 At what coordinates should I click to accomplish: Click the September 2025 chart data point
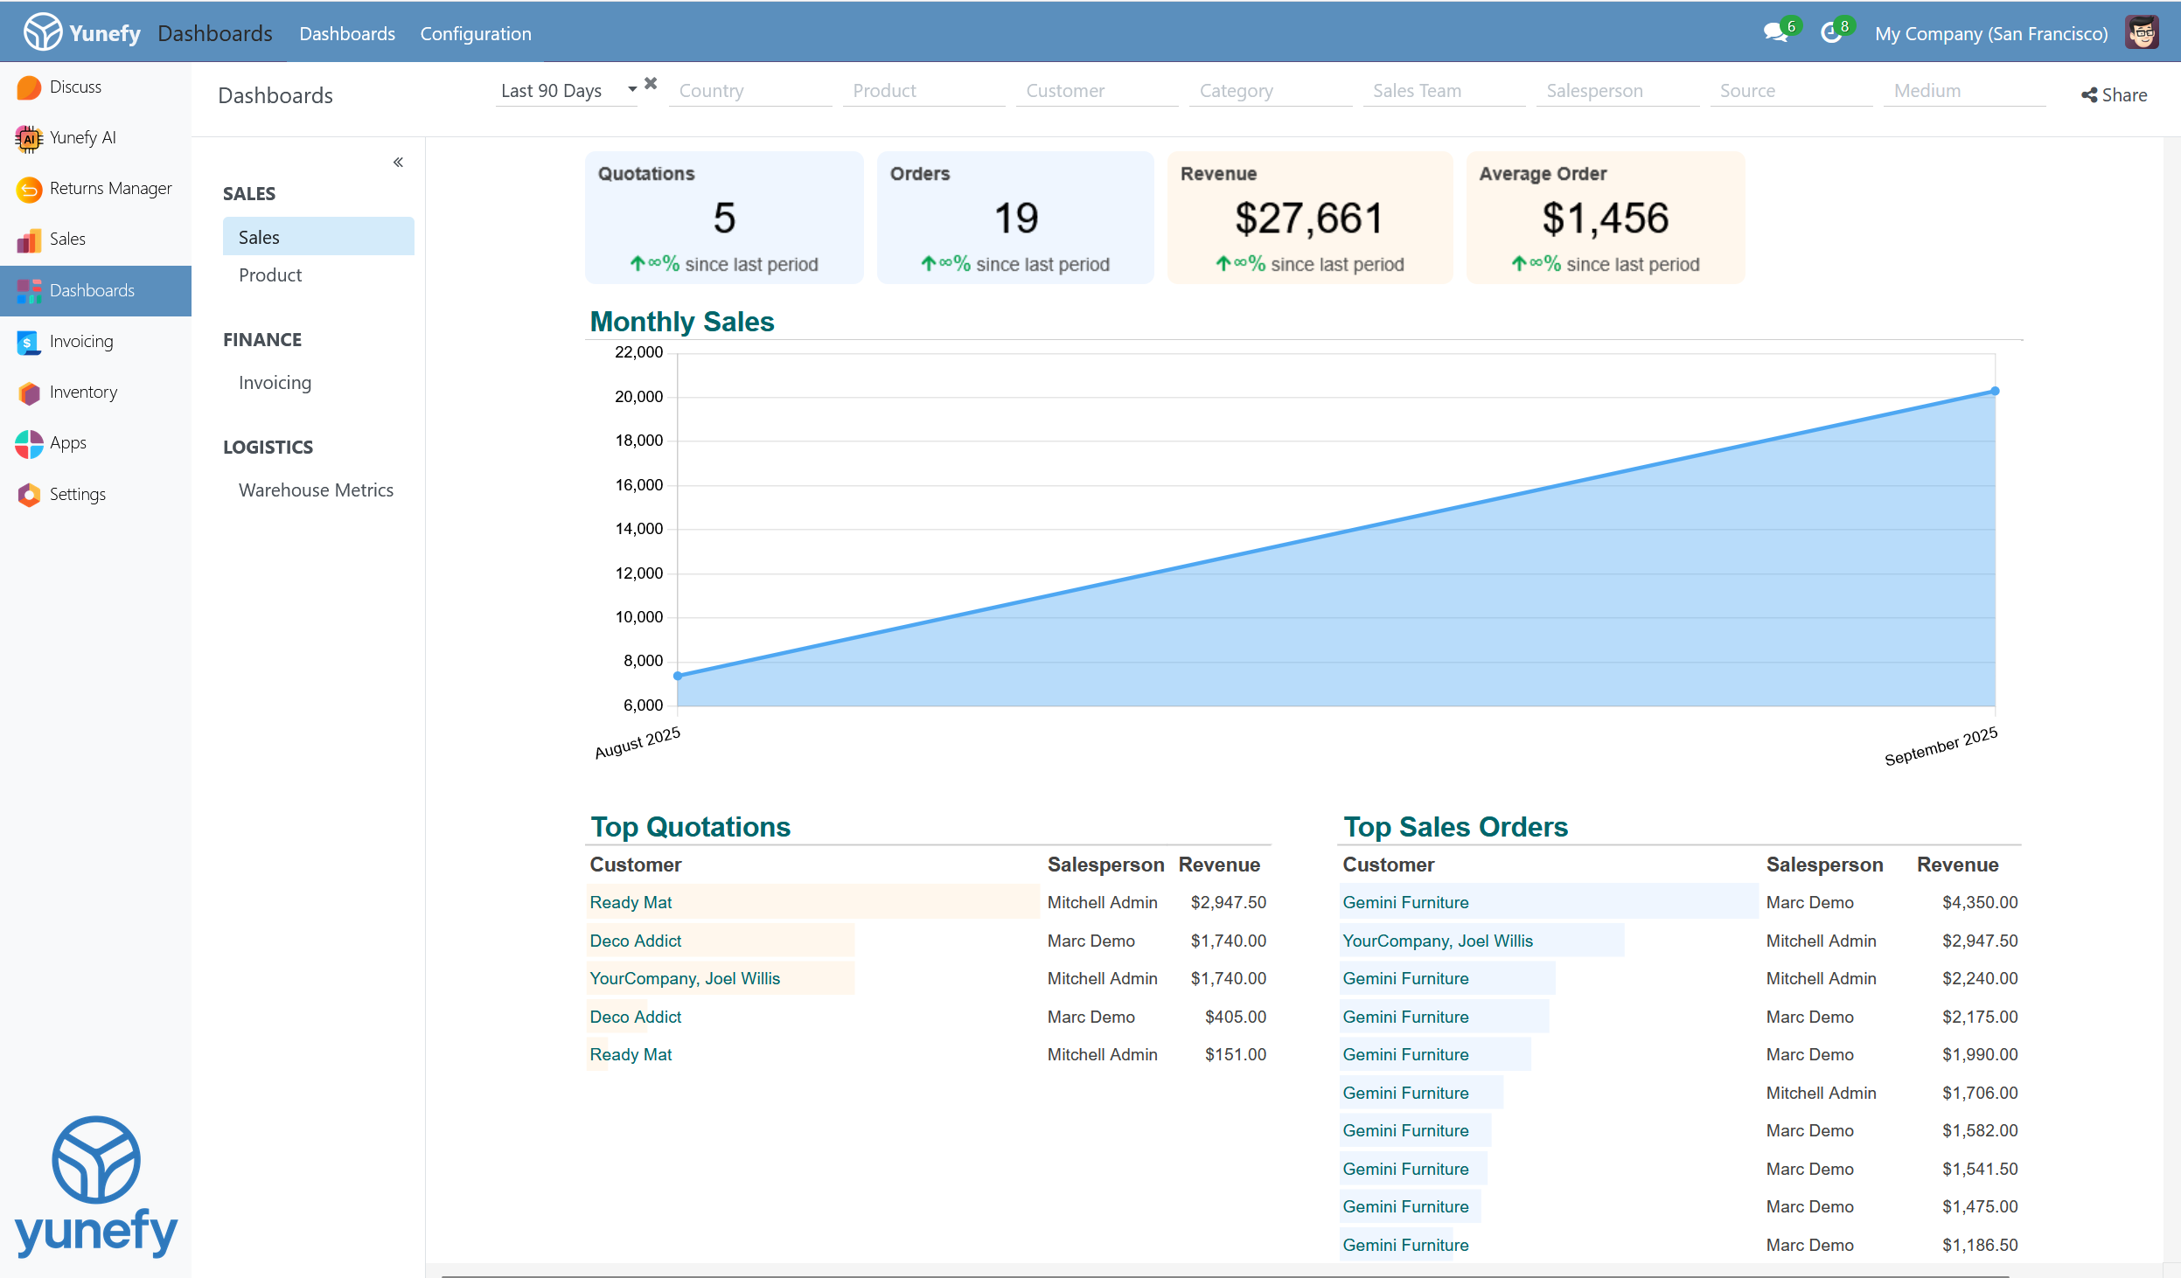point(1995,392)
